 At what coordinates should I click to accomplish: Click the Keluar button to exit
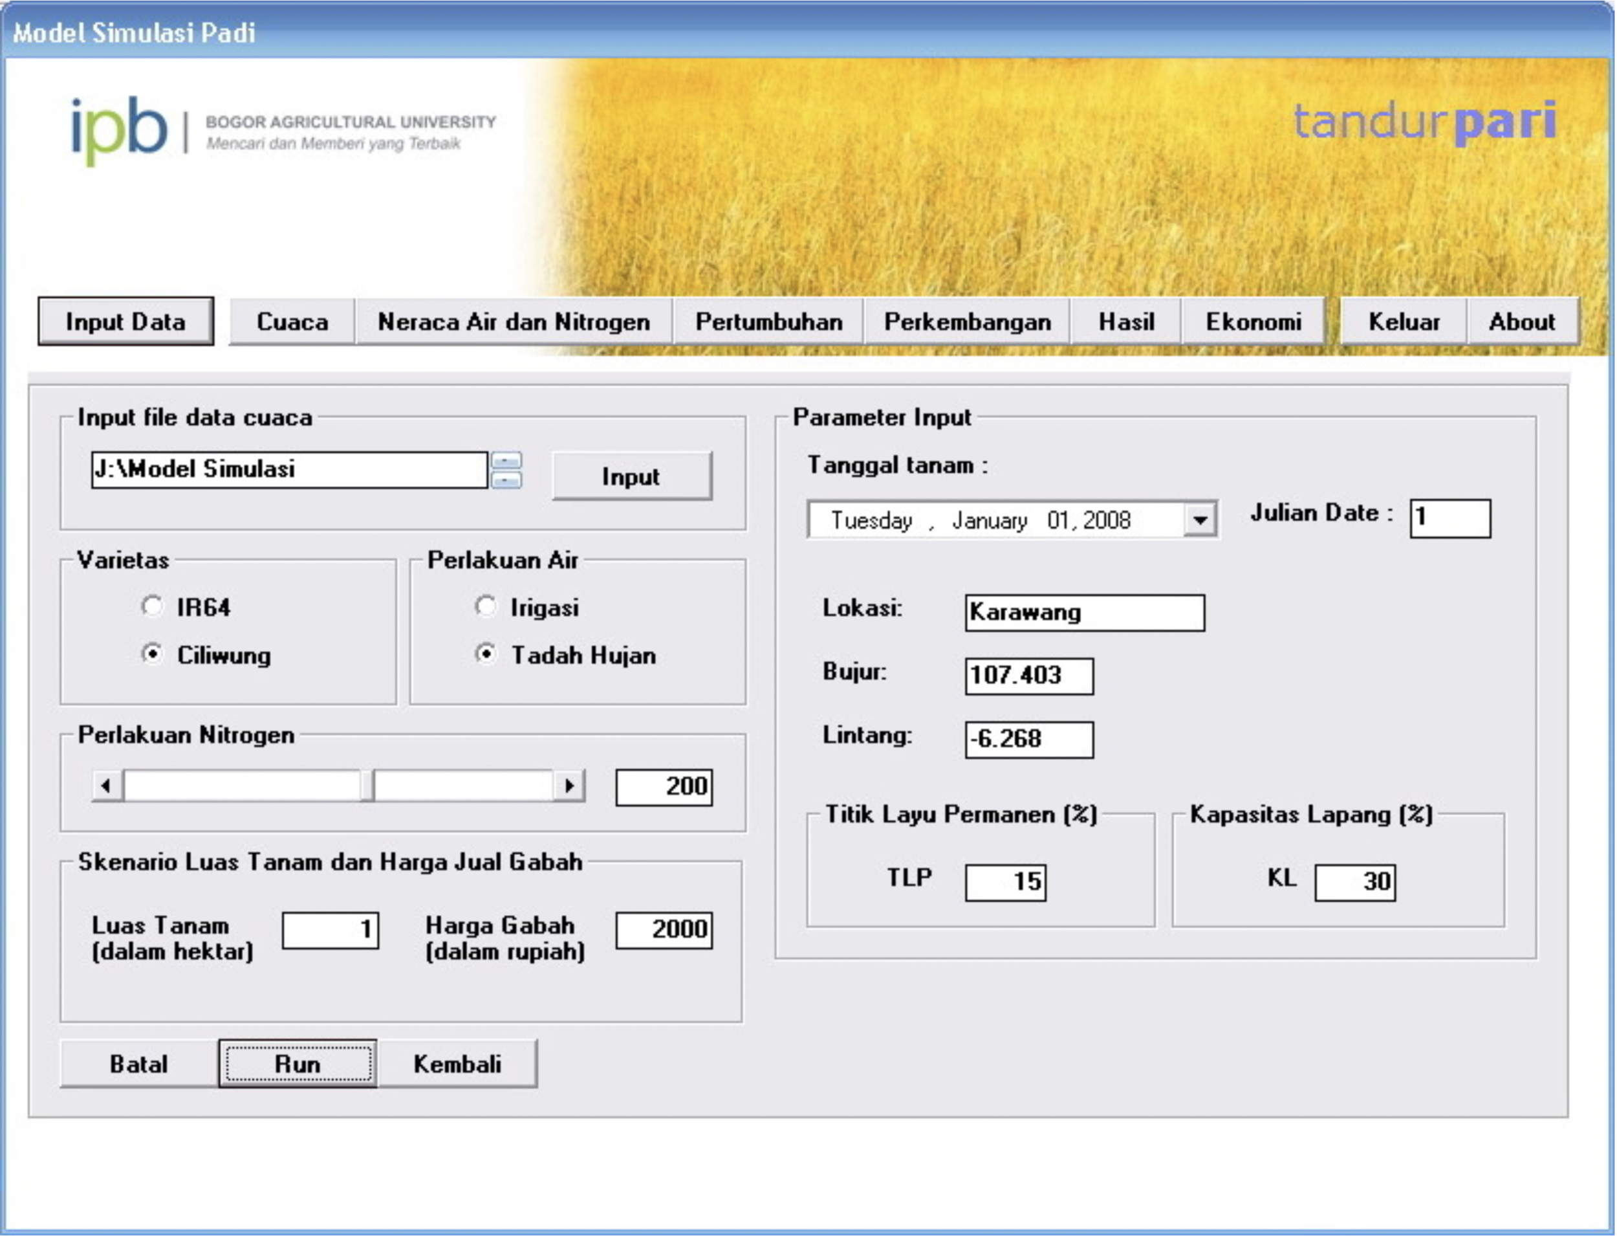coord(1403,322)
